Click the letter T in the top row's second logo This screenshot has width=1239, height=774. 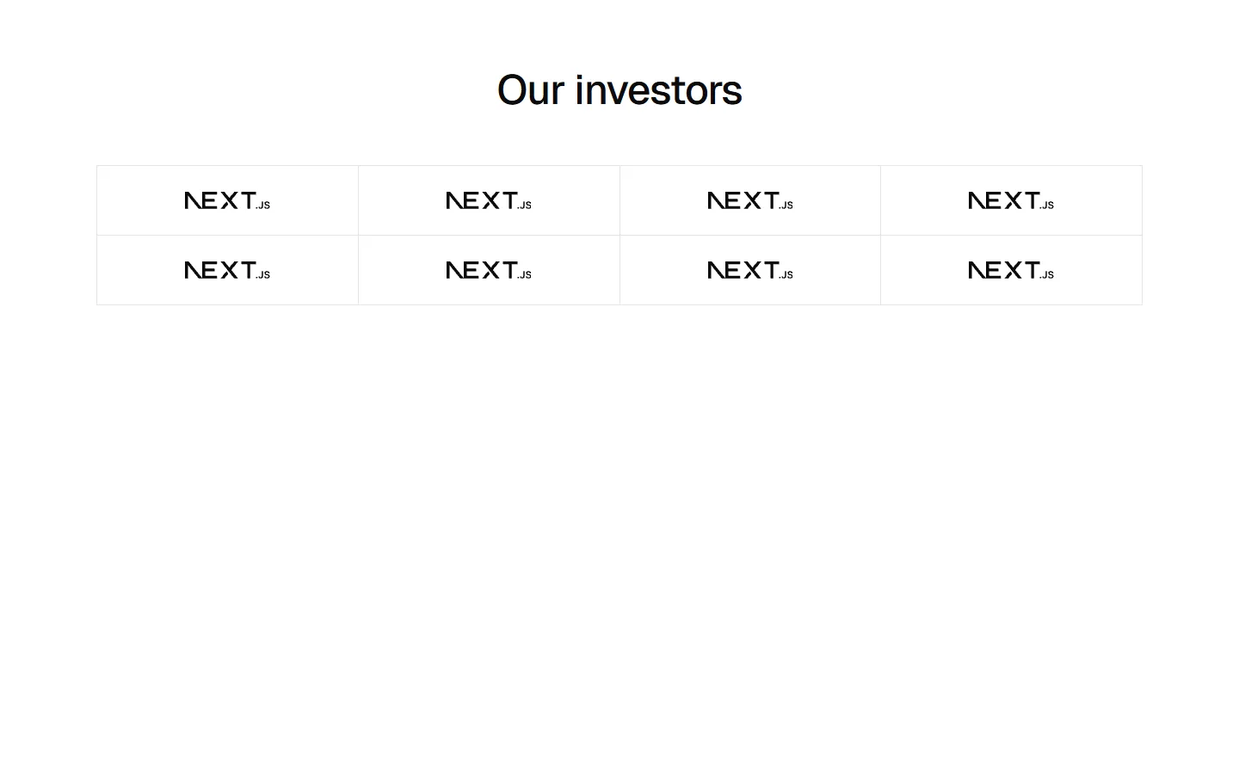click(x=509, y=200)
